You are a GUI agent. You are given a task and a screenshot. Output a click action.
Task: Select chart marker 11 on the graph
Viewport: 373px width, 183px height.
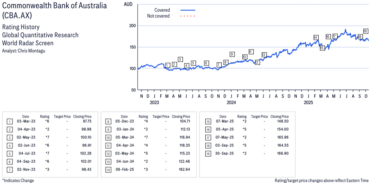tap(251, 52)
